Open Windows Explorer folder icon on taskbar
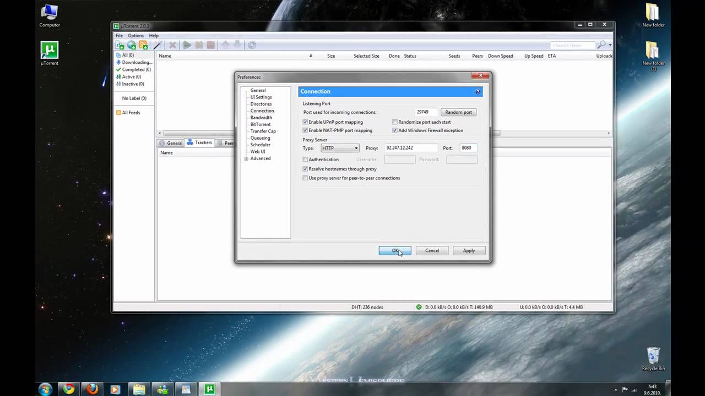The height and width of the screenshot is (396, 705). point(139,389)
